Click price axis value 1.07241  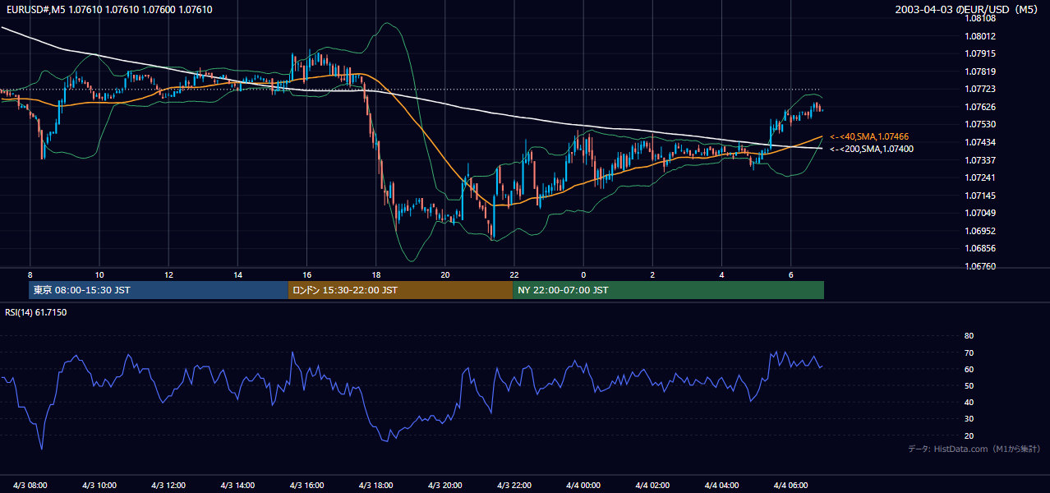pos(979,177)
